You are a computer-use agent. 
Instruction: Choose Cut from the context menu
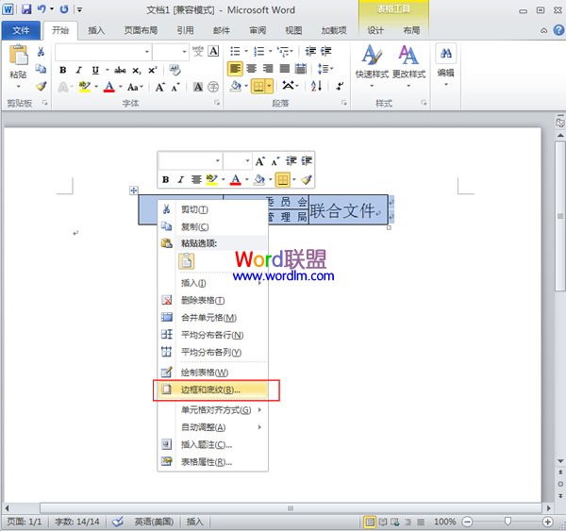click(214, 209)
